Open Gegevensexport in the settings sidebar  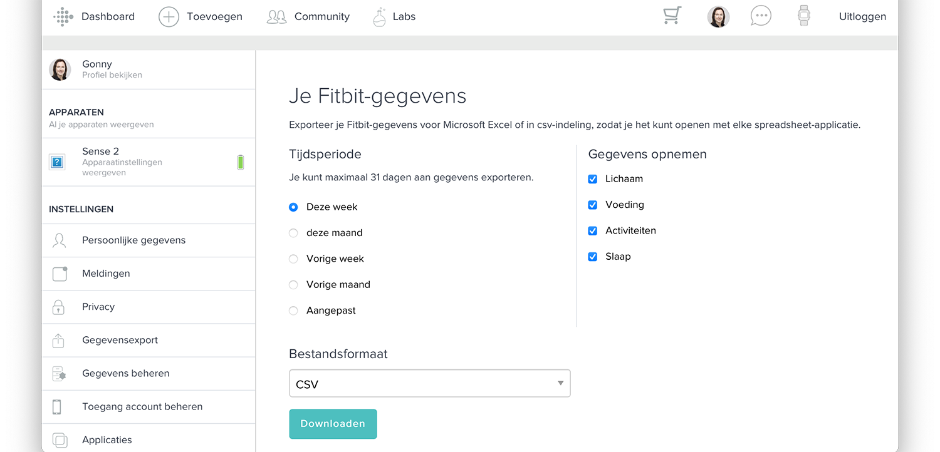(149, 341)
